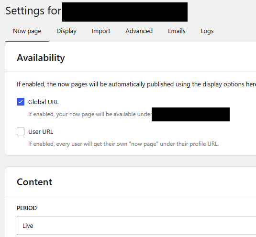Uncheck the Global URL checkbox
256x237 pixels.
(x=21, y=102)
